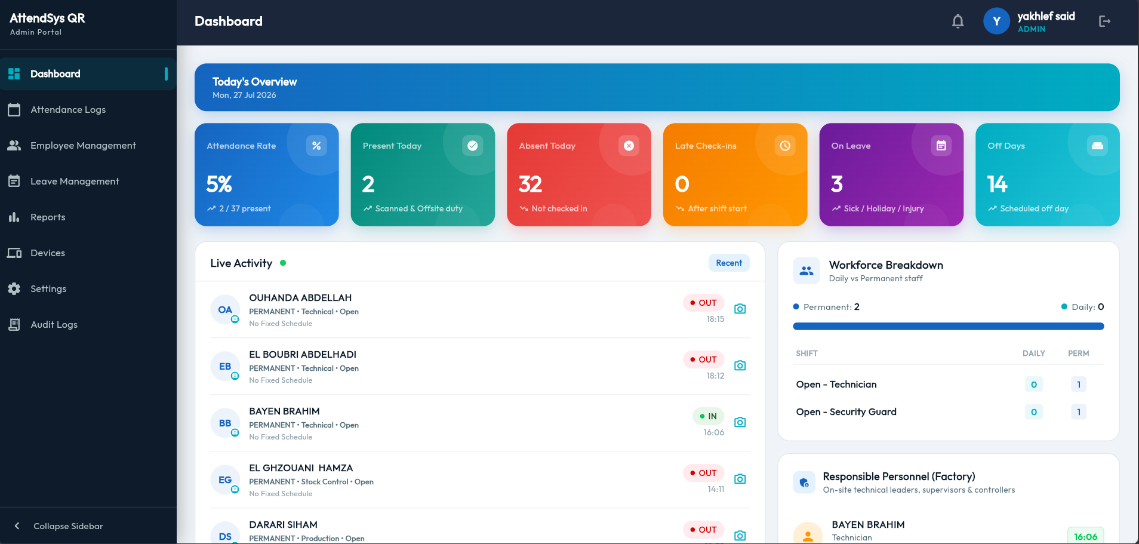Open the Late Check-ins card

tap(735, 175)
